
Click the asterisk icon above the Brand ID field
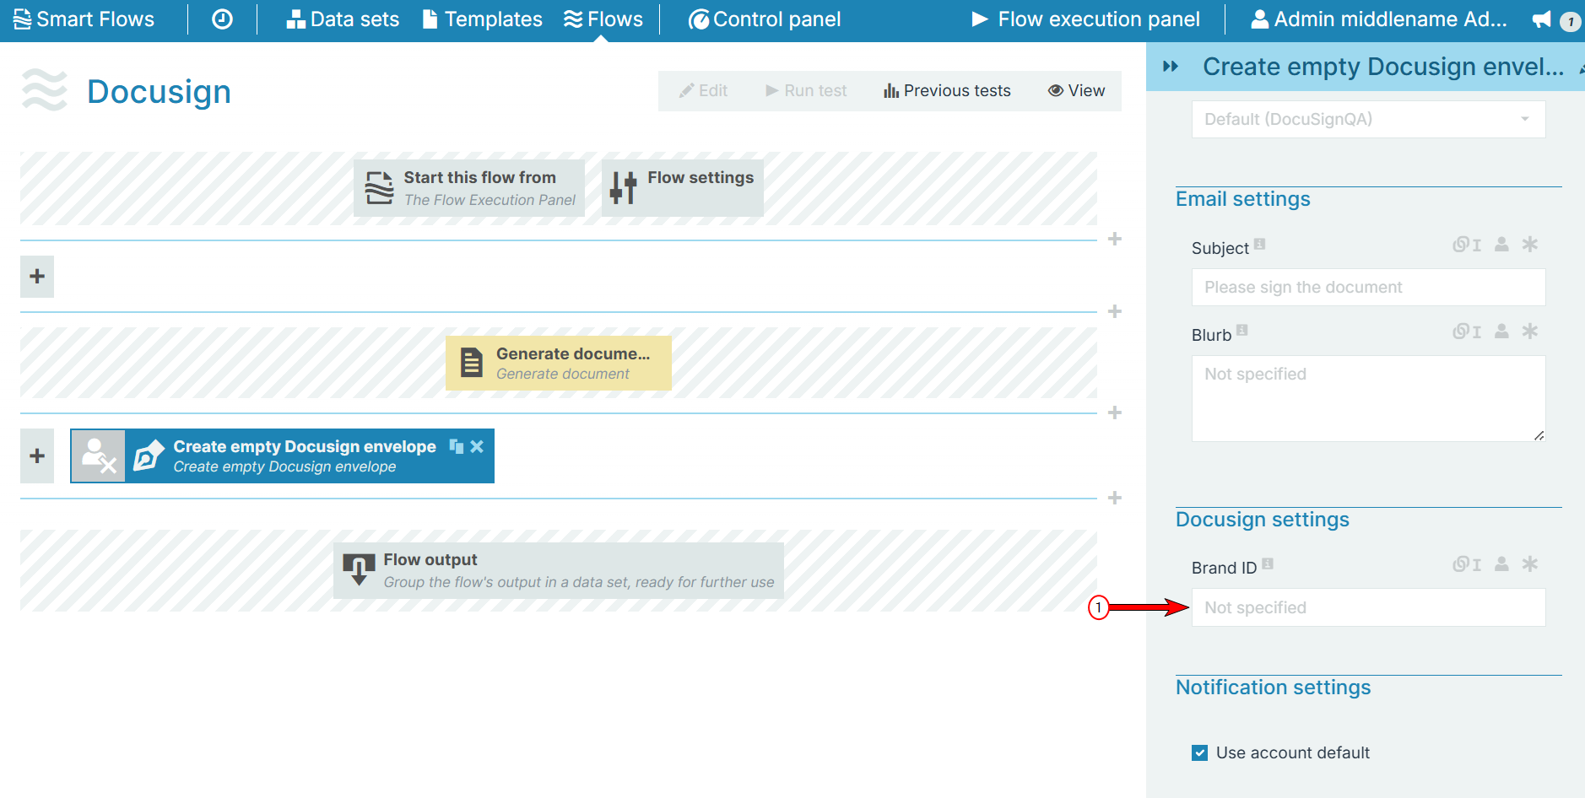click(x=1532, y=563)
